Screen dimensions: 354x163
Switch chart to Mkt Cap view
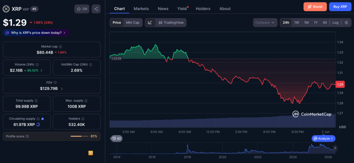(x=133, y=22)
